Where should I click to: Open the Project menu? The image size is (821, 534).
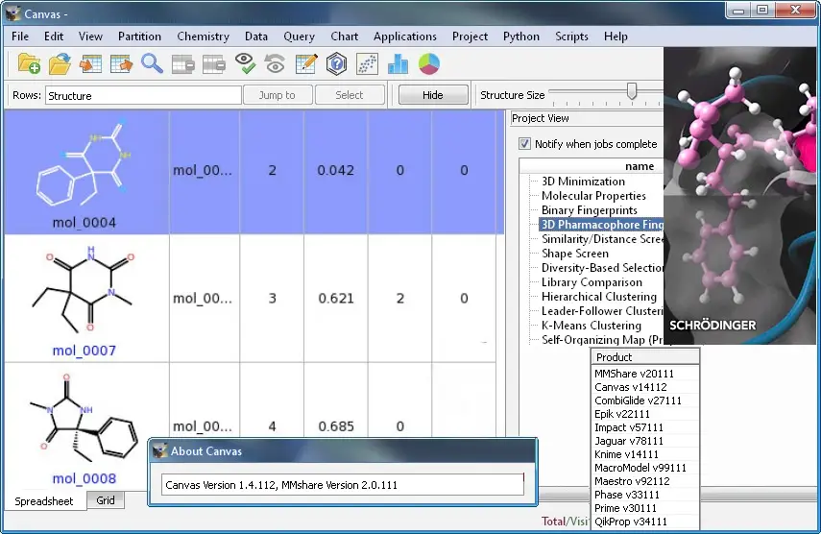(x=470, y=36)
